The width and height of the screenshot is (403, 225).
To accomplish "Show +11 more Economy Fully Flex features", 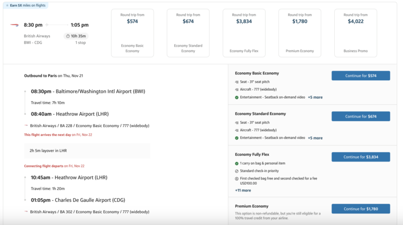I will coord(242,190).
